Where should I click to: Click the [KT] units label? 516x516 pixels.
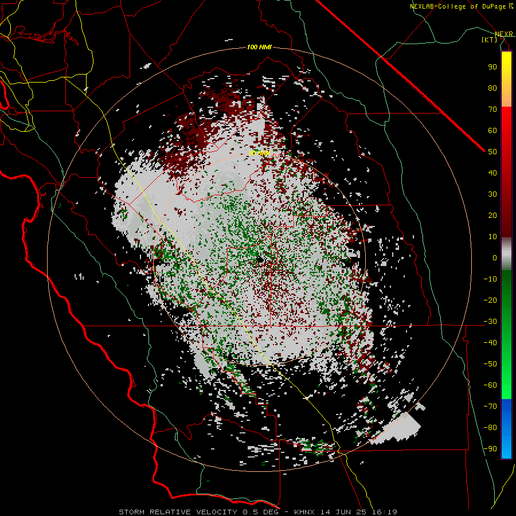click(490, 40)
